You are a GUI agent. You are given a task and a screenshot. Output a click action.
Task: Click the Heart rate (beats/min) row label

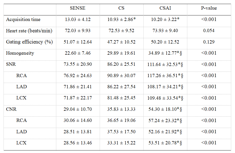29,31
